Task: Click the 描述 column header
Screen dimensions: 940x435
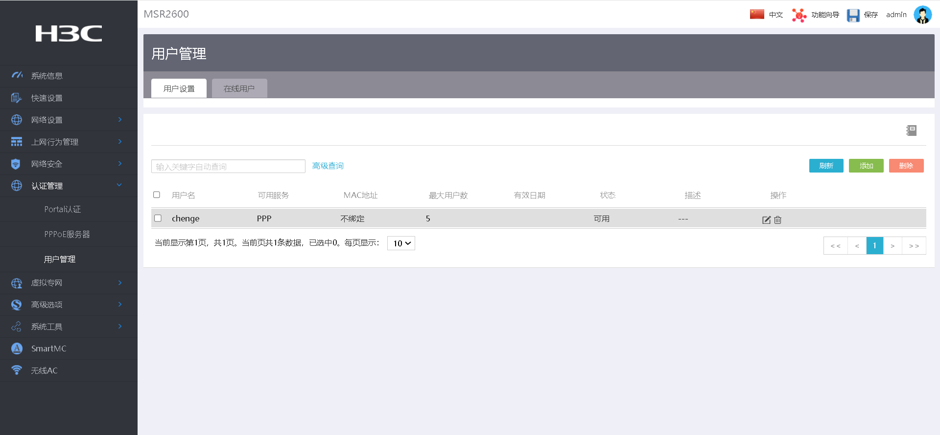Action: pyautogui.click(x=693, y=195)
